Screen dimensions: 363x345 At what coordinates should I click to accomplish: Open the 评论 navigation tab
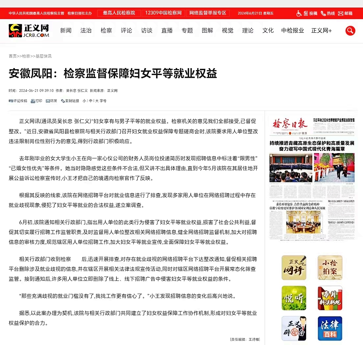pyautogui.click(x=126, y=31)
